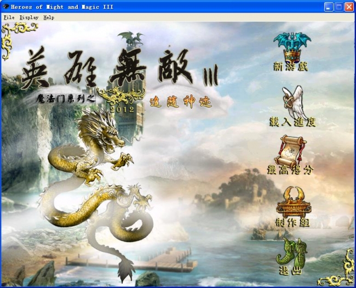Open the 制作組 text label
Viewport: 356px width, 288px height.
click(x=294, y=222)
